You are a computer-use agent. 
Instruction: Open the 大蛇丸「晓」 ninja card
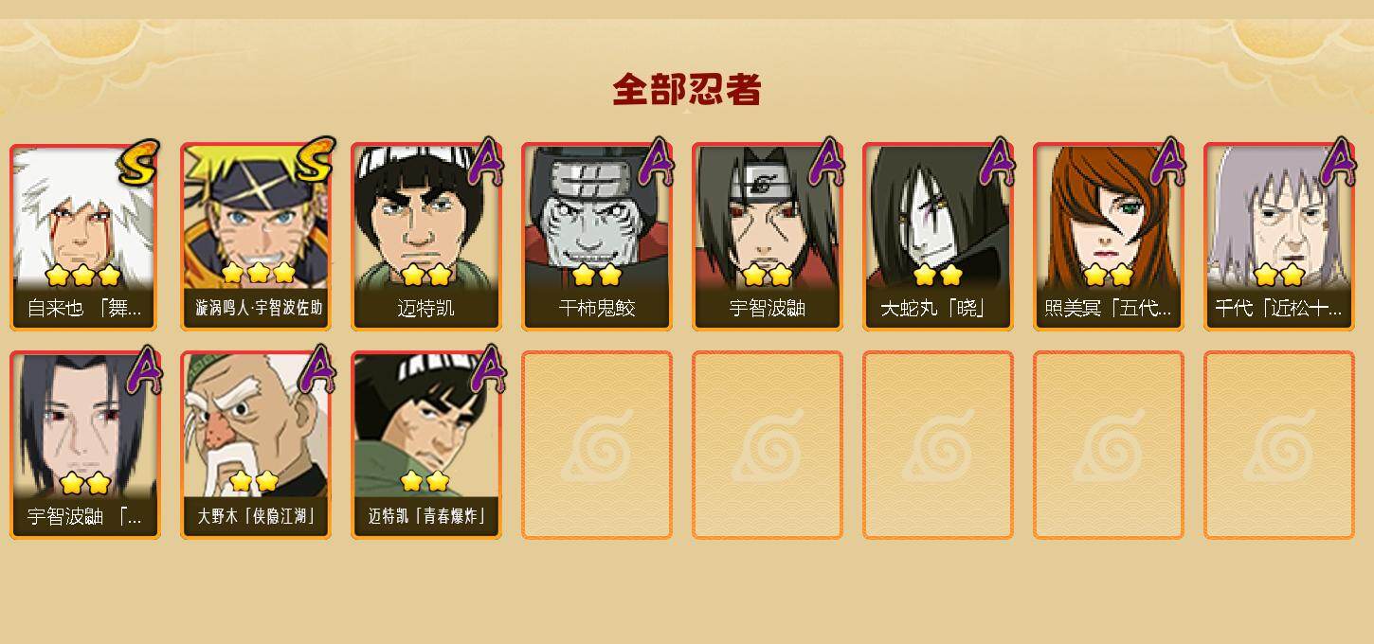pyautogui.click(x=938, y=237)
